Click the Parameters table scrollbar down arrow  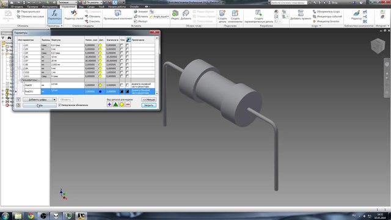157,94
